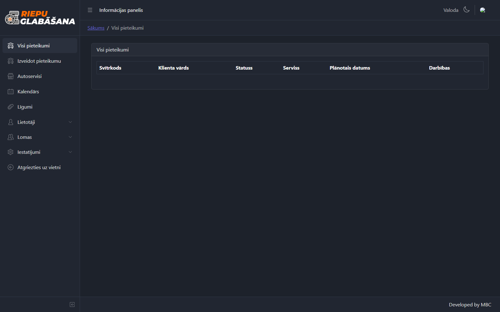Open Atgriezties uz vietni menu item
The width and height of the screenshot is (500, 312).
(40, 167)
